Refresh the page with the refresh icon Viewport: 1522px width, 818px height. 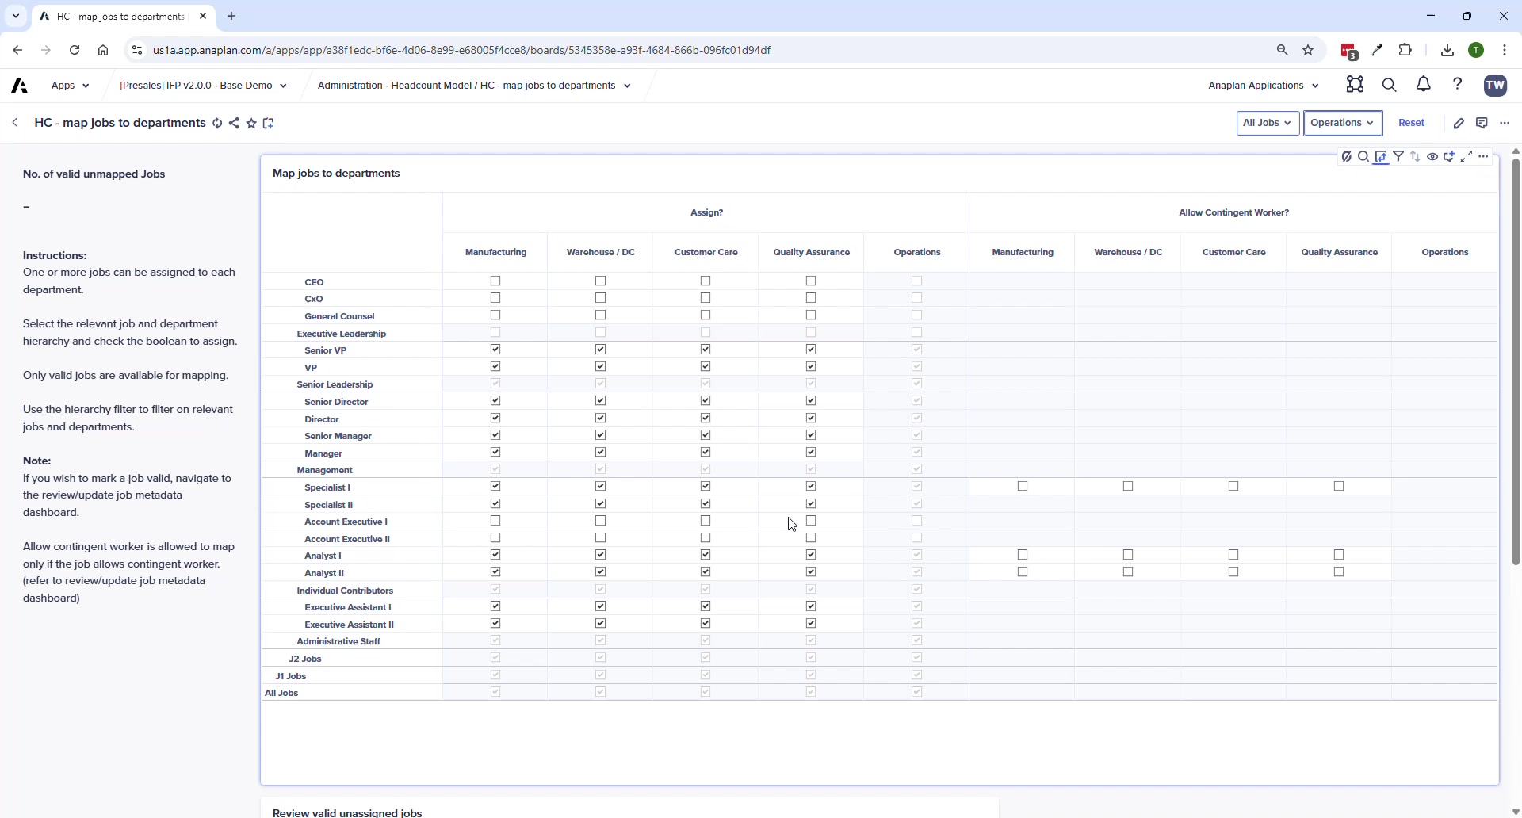217,123
